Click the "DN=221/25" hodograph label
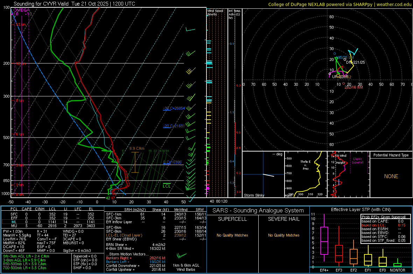 [x=356, y=62]
